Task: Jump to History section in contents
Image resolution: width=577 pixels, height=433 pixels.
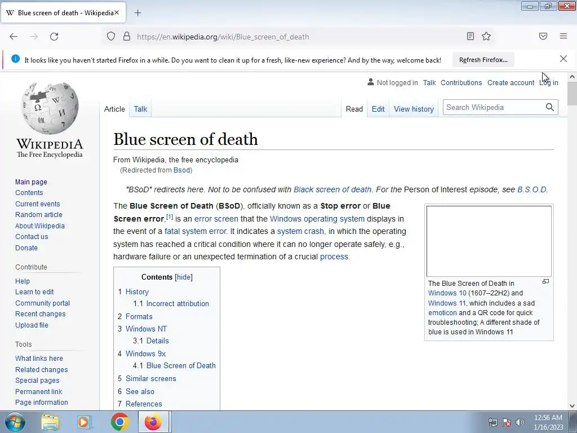Action: pyautogui.click(x=137, y=291)
